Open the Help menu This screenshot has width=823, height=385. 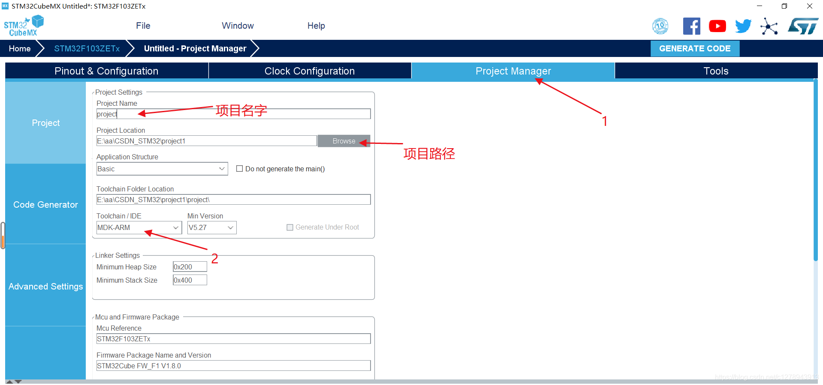[316, 26]
